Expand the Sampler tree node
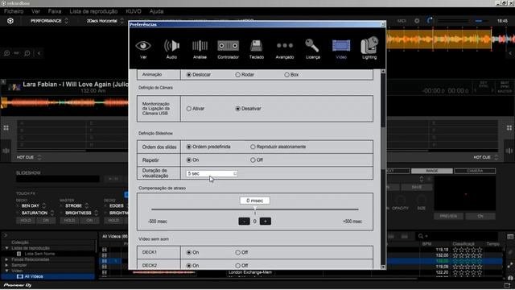The height and width of the screenshot is (290, 515). (x=6, y=265)
